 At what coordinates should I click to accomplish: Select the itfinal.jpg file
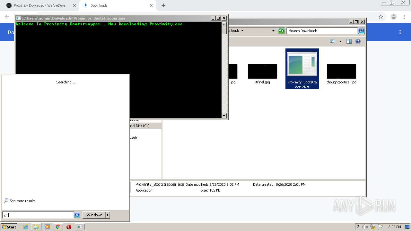[x=262, y=74]
